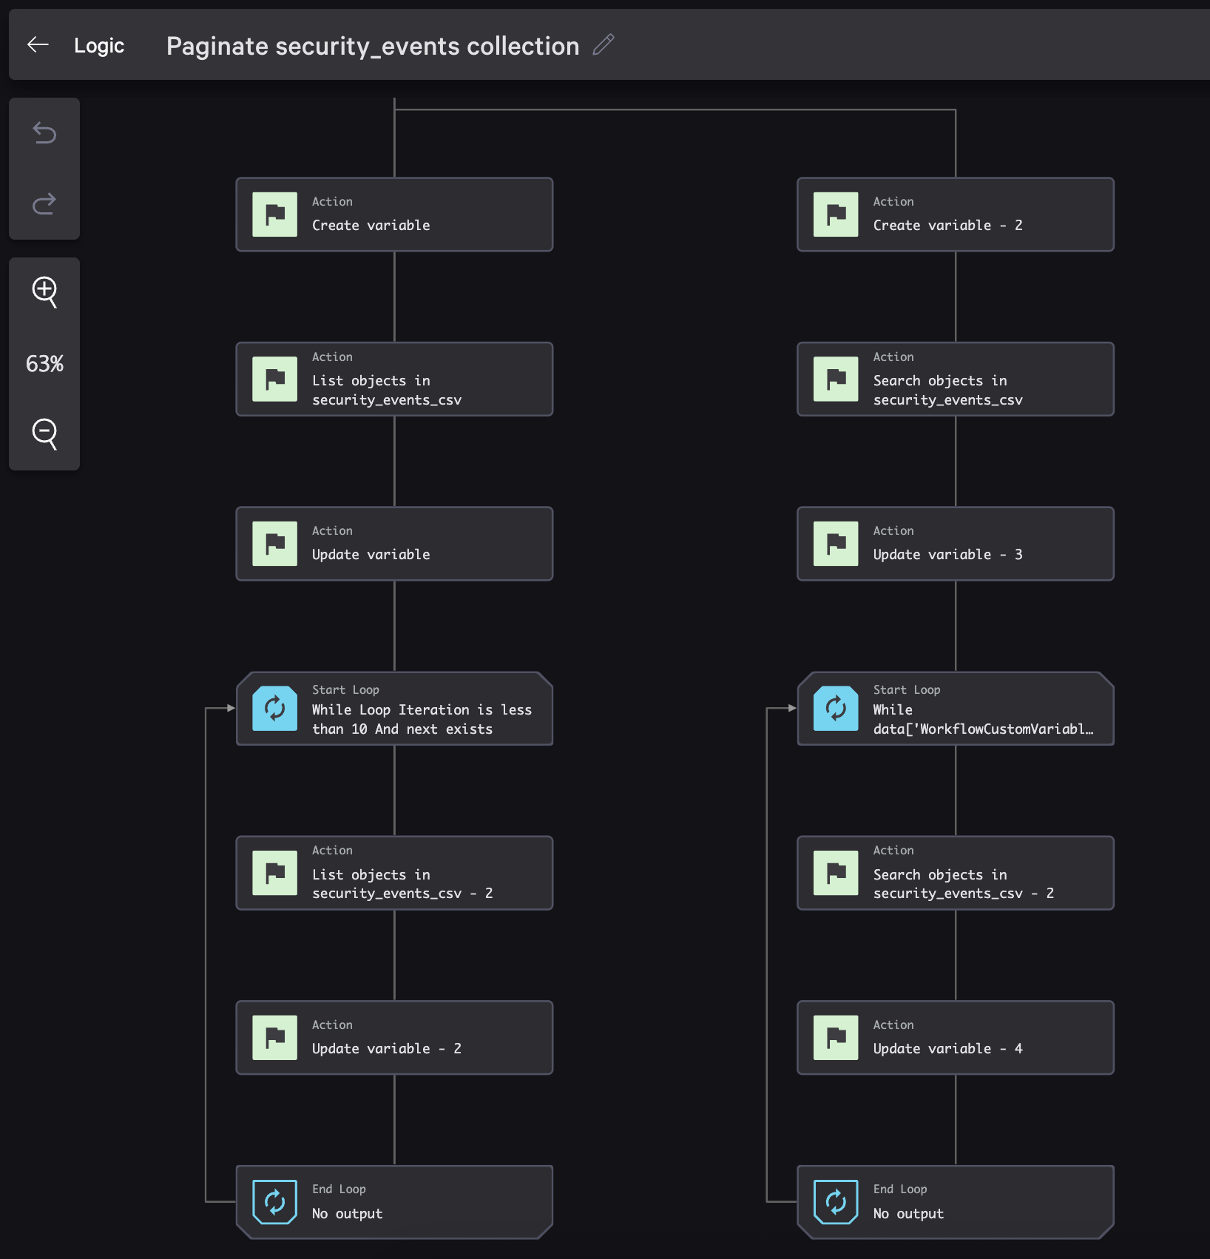
Task: Click the Logic label in the header
Action: click(x=98, y=45)
